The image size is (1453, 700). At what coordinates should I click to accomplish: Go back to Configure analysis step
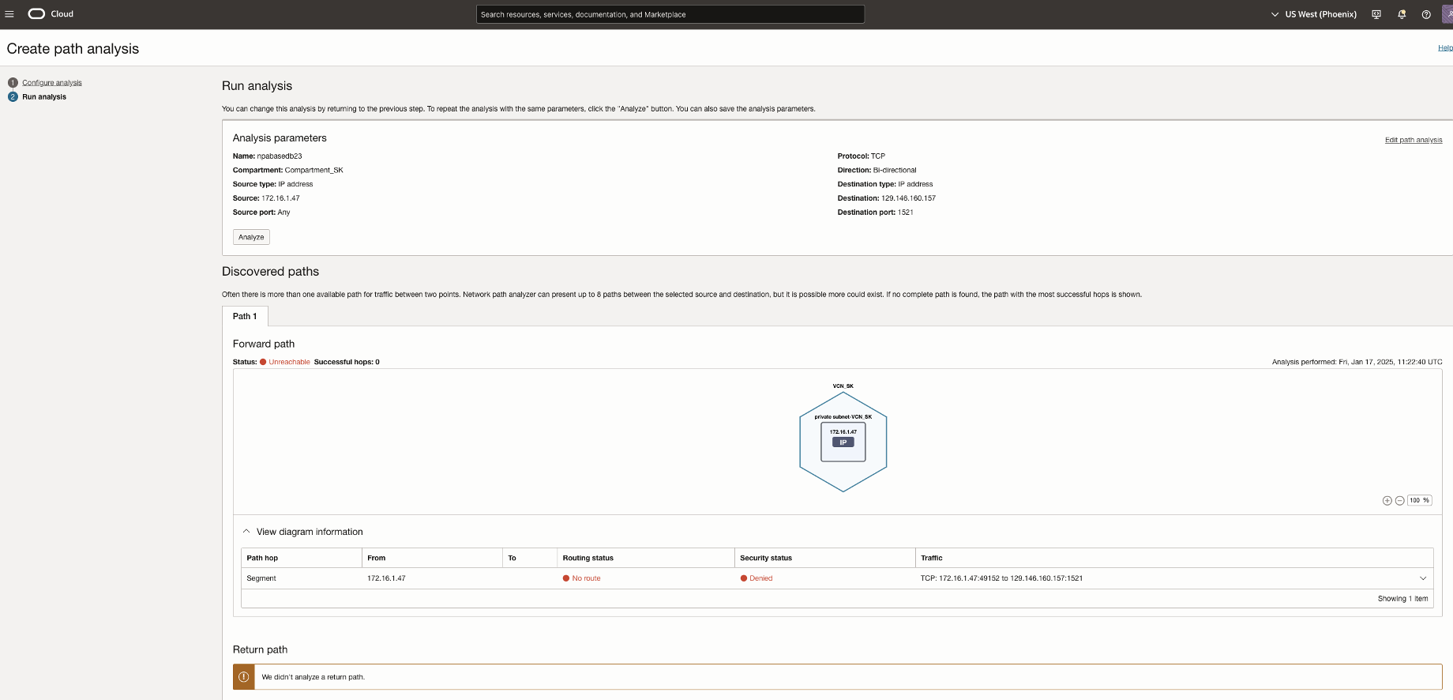[x=52, y=83]
